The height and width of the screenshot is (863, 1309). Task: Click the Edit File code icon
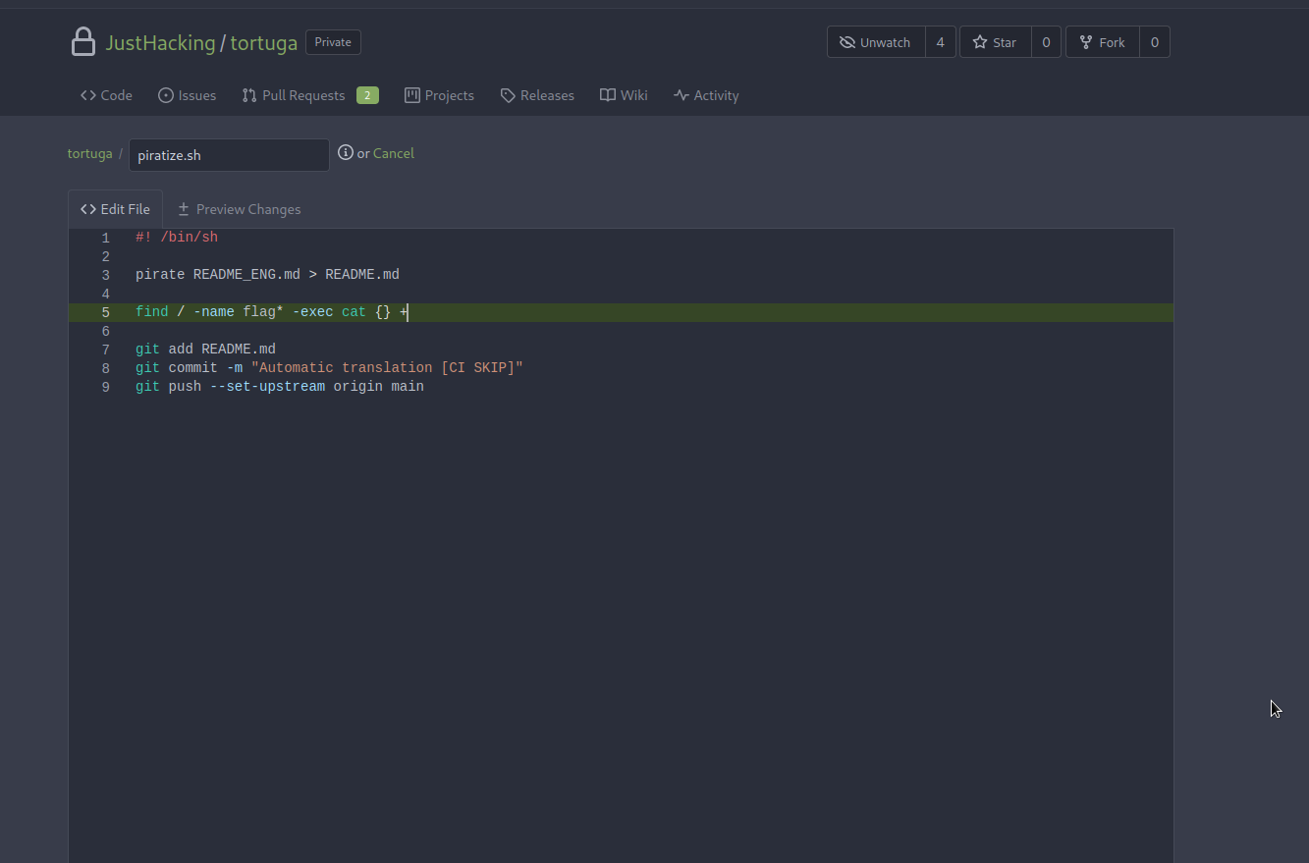click(88, 209)
